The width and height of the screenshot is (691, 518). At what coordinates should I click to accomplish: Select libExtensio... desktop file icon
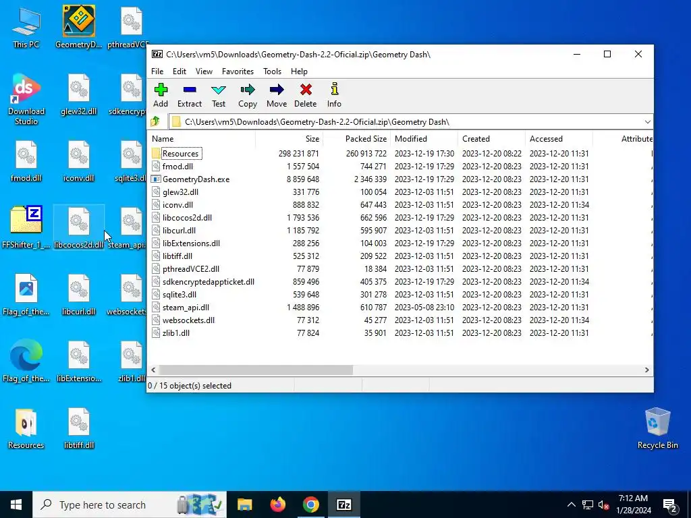click(79, 362)
